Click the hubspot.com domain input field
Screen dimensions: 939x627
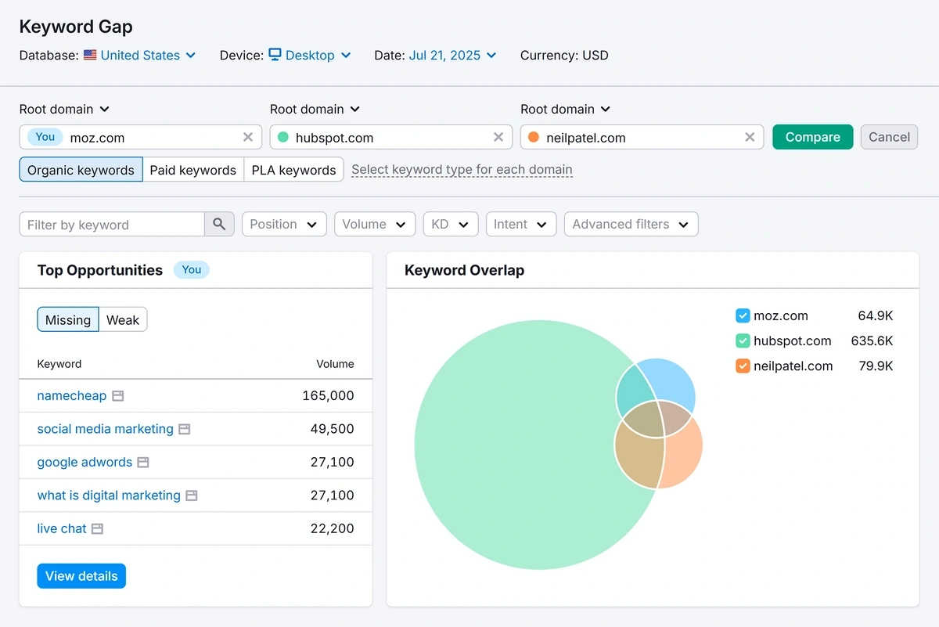pyautogui.click(x=391, y=137)
